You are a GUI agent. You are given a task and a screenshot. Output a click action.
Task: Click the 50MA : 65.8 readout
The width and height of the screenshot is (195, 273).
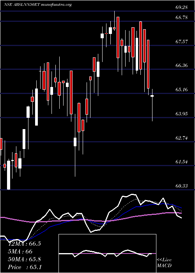coord(25,259)
